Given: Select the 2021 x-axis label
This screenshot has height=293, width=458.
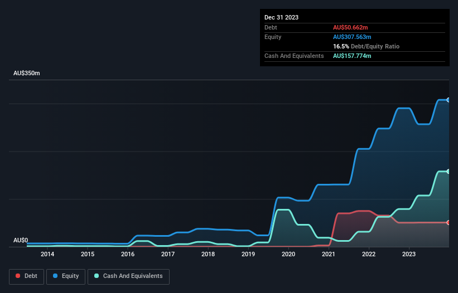Looking at the screenshot, I should point(329,254).
